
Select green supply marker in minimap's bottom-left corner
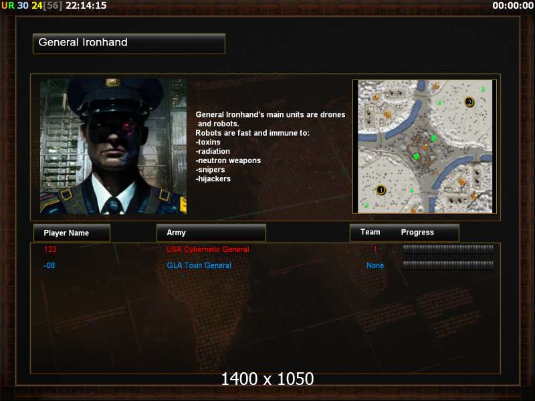click(366, 205)
